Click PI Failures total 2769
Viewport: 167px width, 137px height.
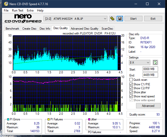click(77, 131)
